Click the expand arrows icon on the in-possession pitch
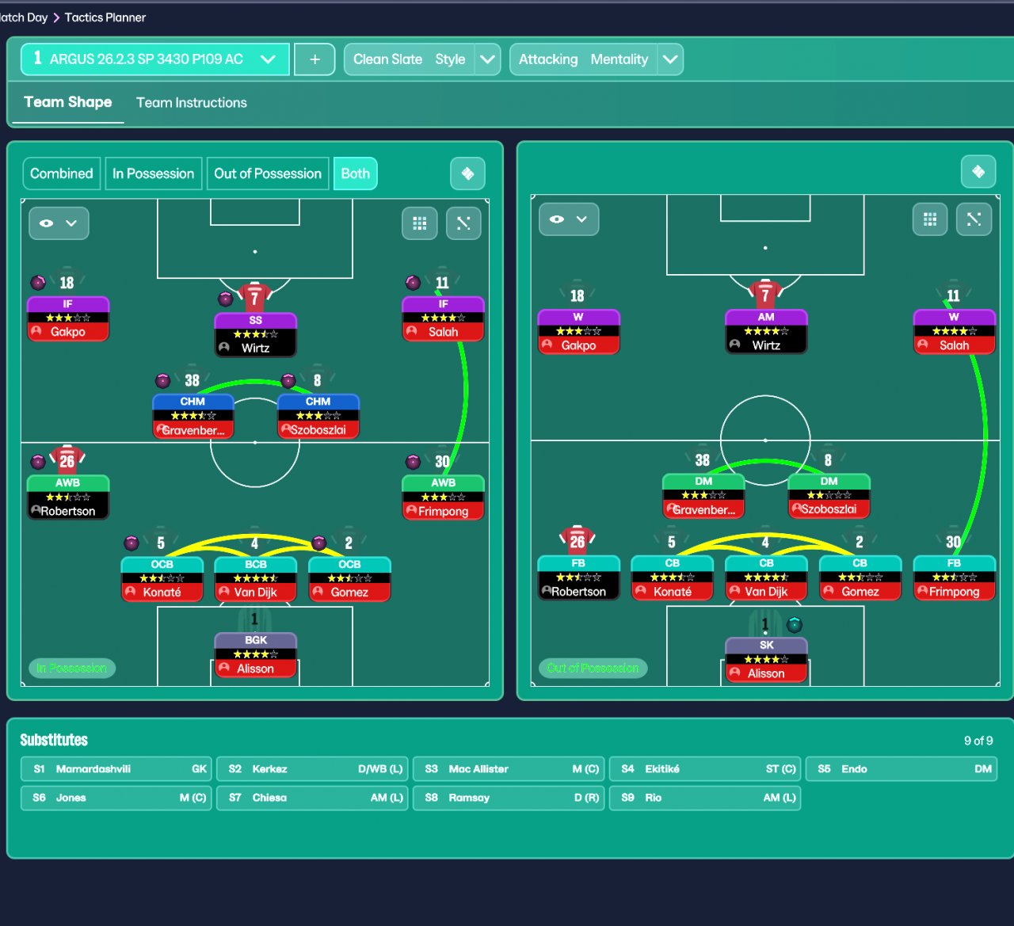 point(463,223)
